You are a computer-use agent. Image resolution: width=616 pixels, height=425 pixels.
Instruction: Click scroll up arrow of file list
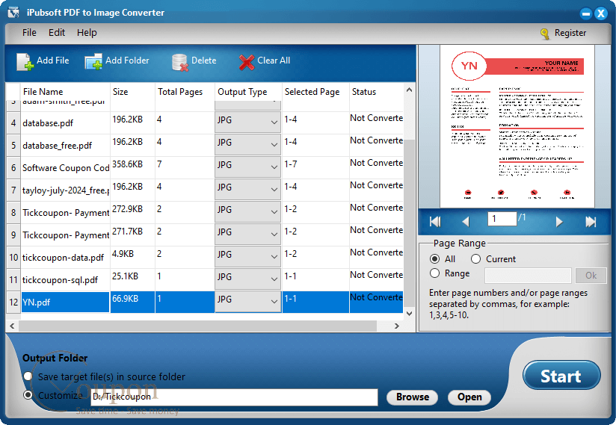pyautogui.click(x=409, y=90)
